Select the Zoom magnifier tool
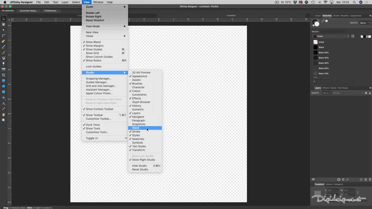The height and width of the screenshot is (209, 372). coord(4,120)
